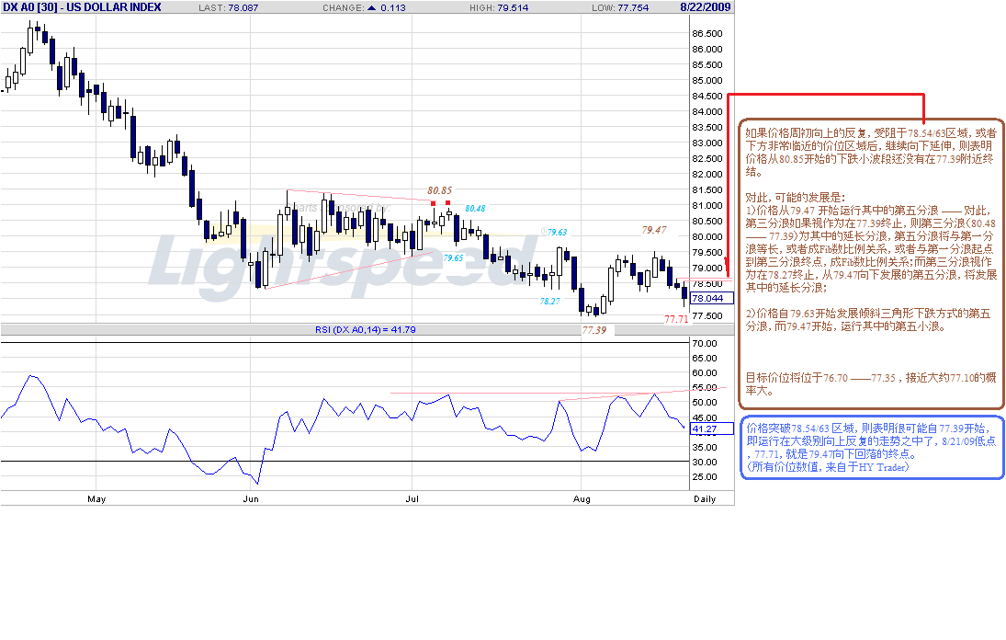Click the '对此,可能的发展是:' line in brown box
1006x640 pixels.
(796, 198)
